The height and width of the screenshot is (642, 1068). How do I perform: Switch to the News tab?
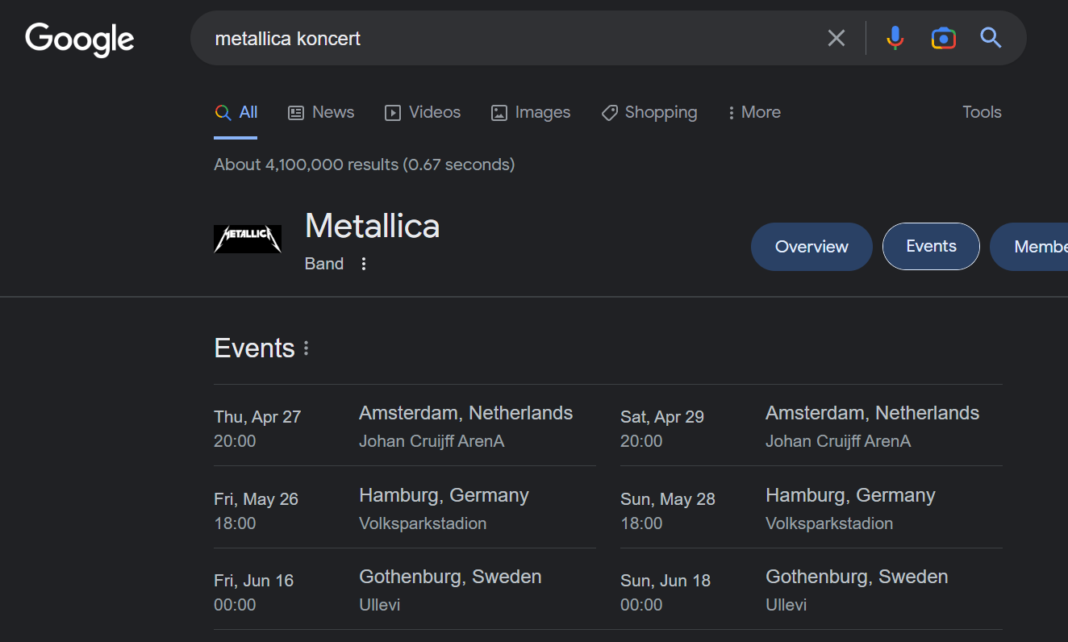click(x=321, y=112)
